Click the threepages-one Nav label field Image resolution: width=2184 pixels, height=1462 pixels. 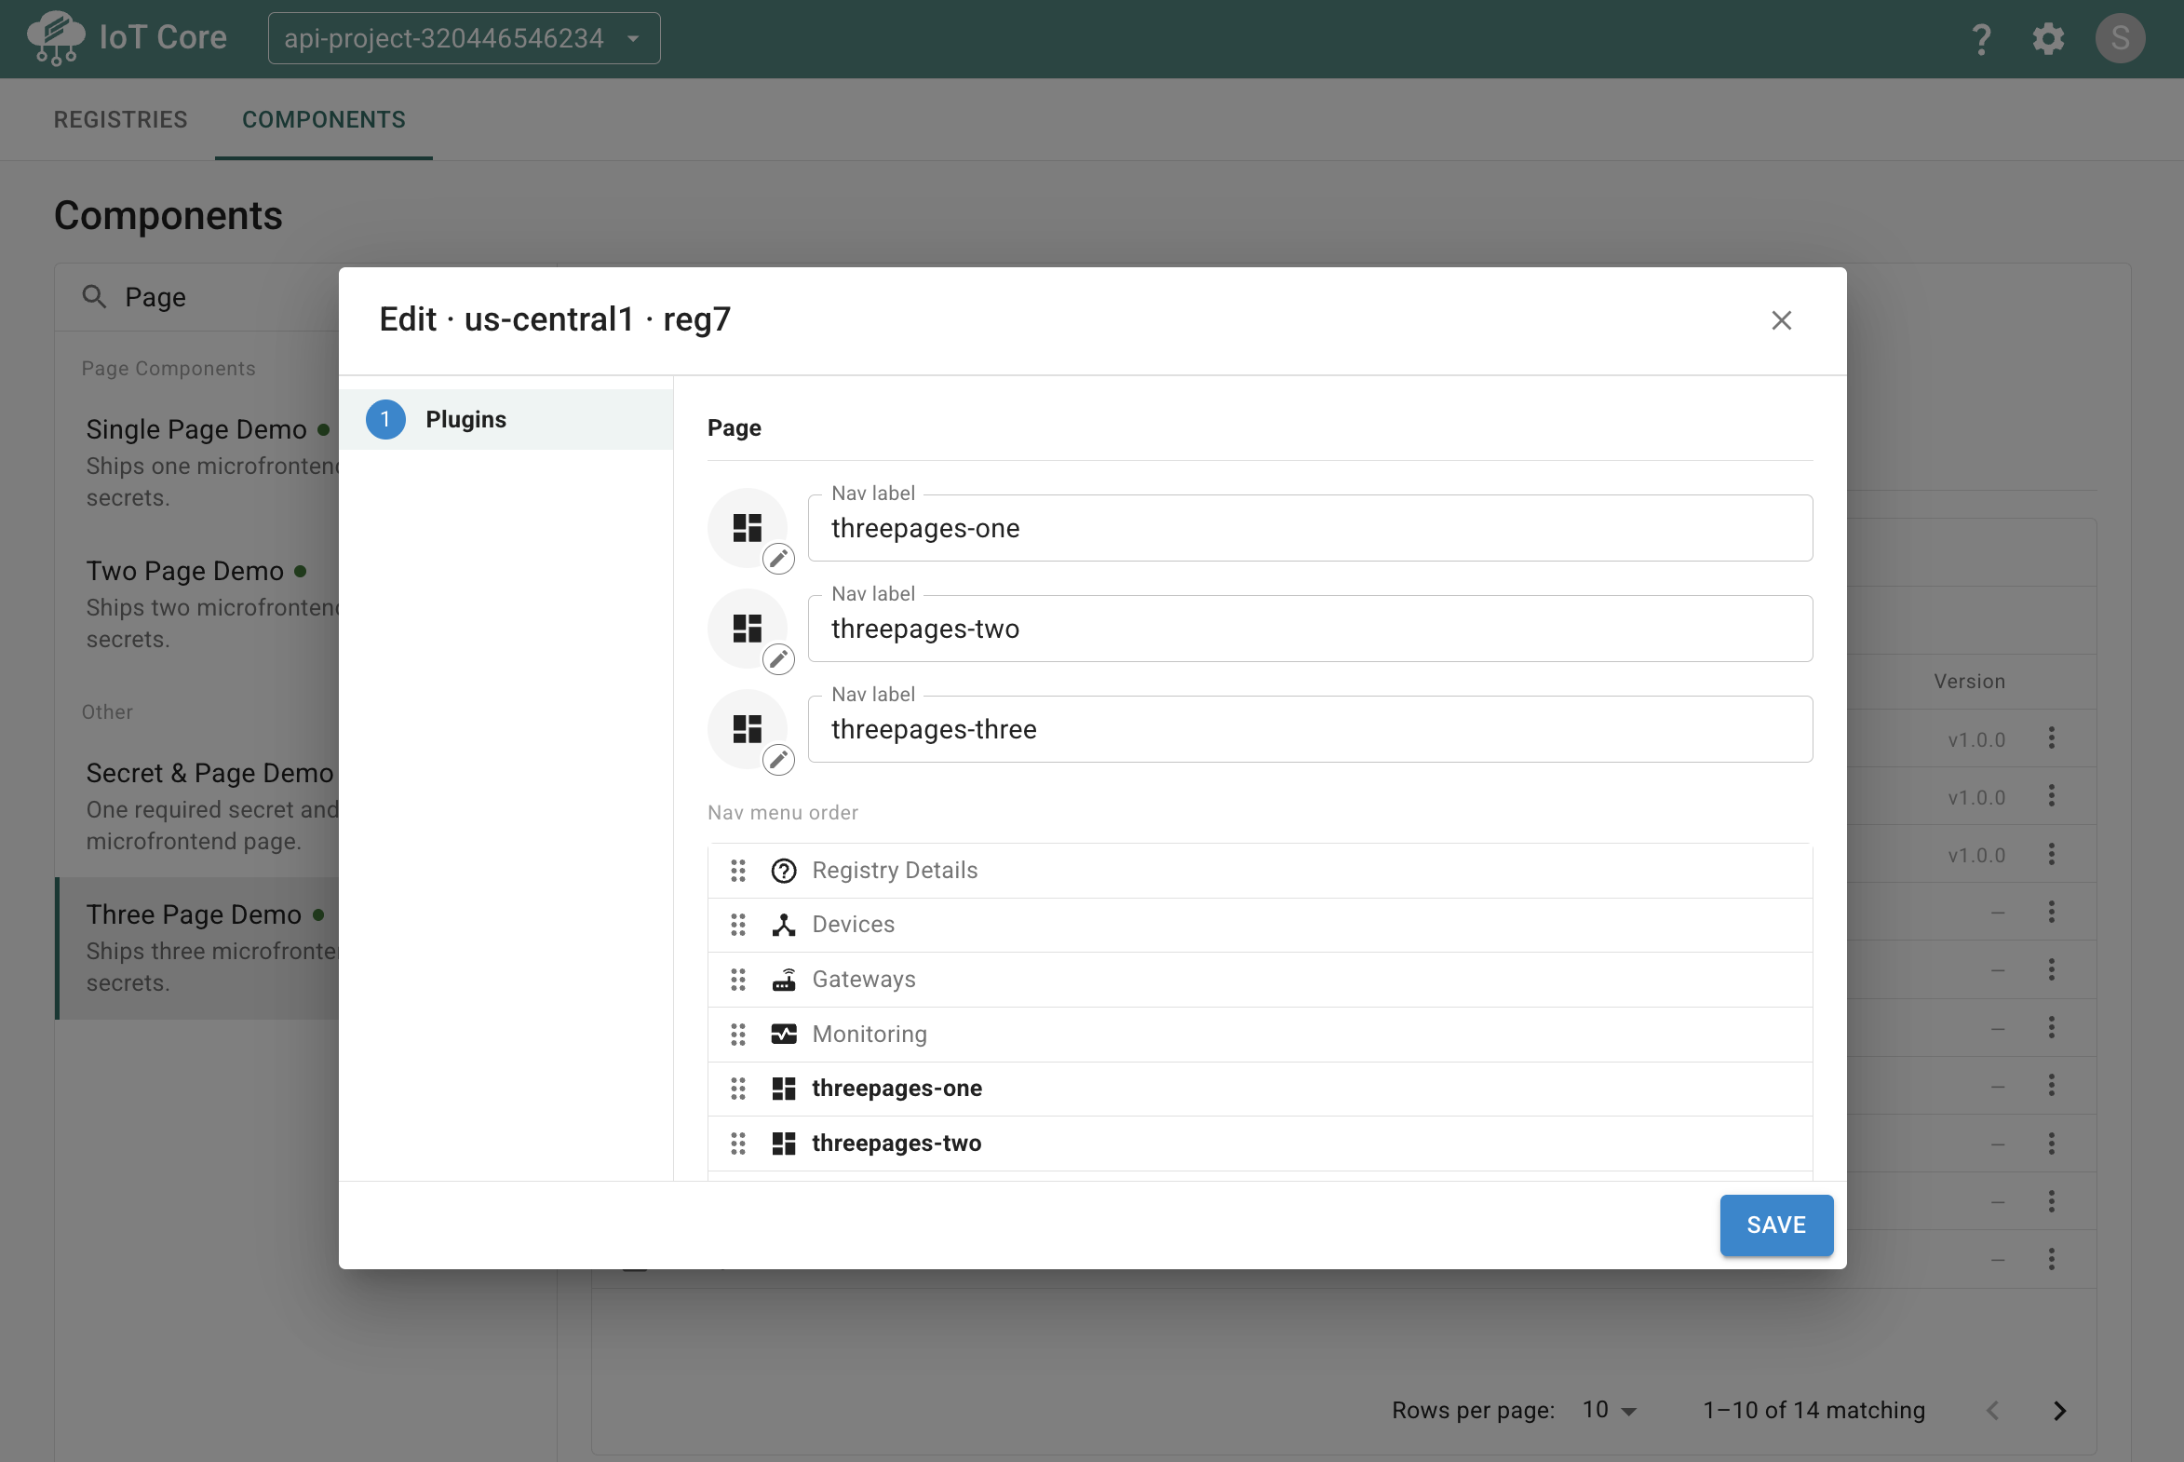point(1310,528)
